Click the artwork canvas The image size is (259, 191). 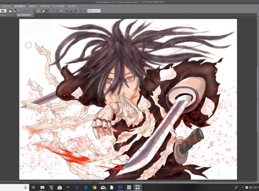pos(128,99)
